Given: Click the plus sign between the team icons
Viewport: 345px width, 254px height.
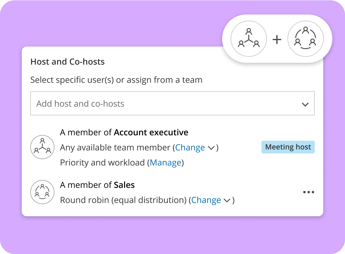Looking at the screenshot, I should click(277, 39).
